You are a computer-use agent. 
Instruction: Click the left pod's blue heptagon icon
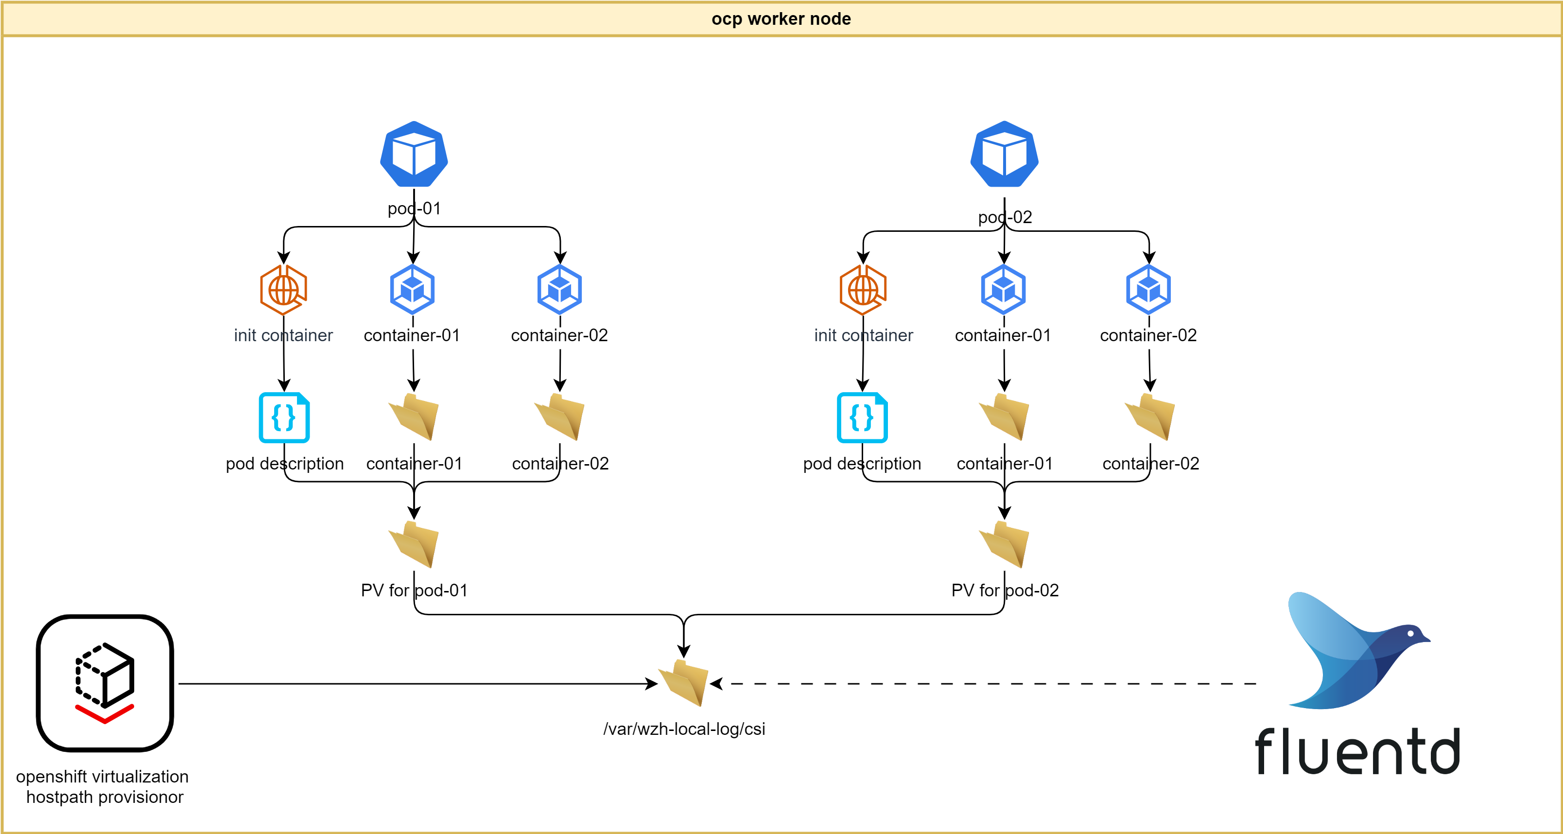[x=414, y=154]
